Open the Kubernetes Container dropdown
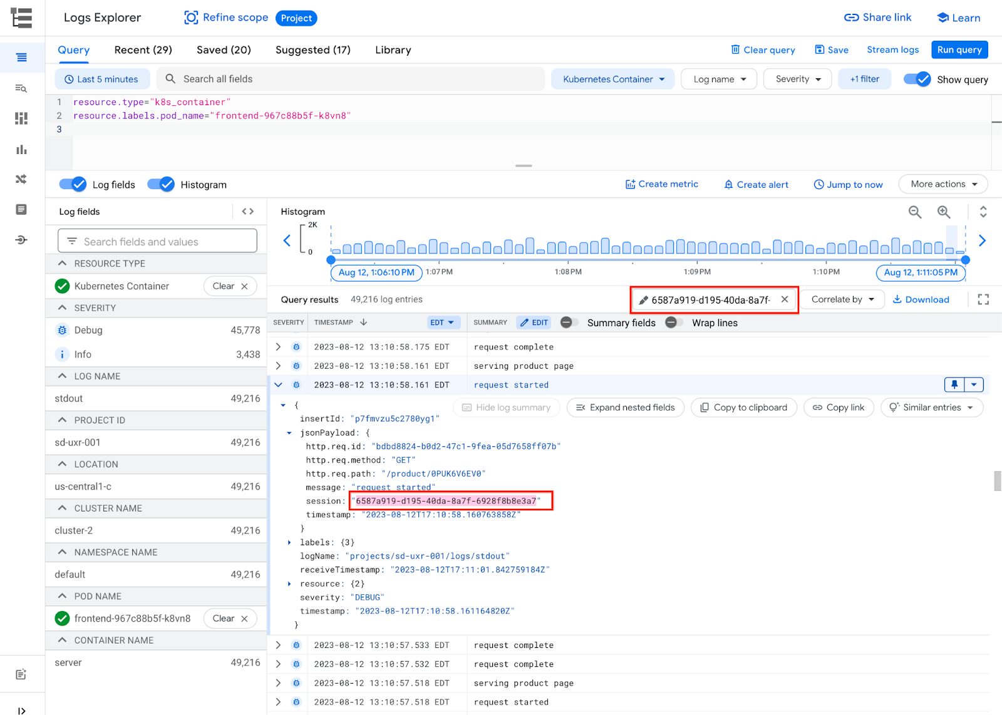 (x=613, y=79)
